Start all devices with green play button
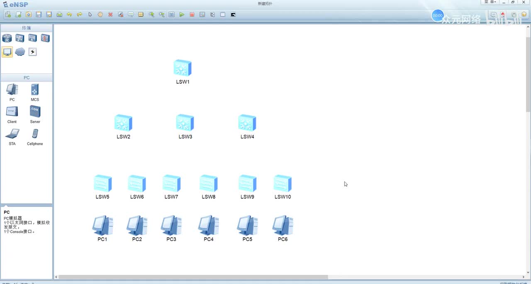The image size is (531, 284). click(x=182, y=14)
